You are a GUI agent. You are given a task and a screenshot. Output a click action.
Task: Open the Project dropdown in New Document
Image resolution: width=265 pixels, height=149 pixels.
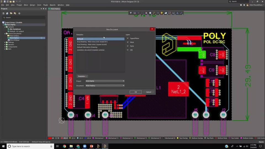click(105, 81)
